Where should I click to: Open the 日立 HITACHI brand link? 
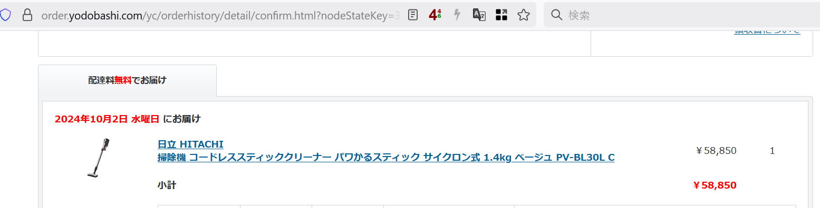coord(190,144)
